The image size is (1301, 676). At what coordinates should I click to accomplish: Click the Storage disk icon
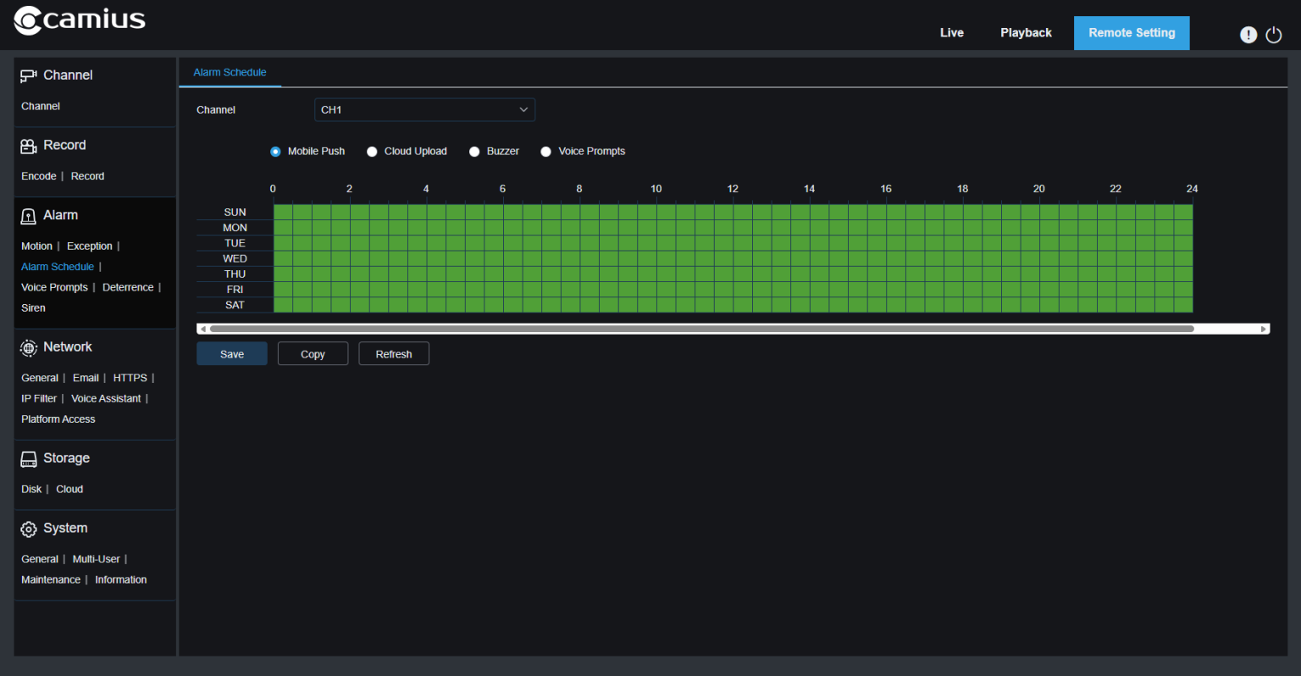(x=28, y=459)
